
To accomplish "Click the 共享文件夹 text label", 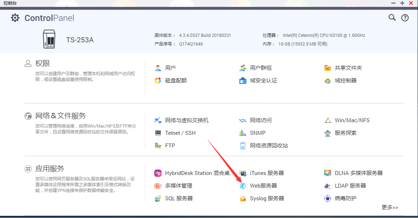I will pos(348,68).
